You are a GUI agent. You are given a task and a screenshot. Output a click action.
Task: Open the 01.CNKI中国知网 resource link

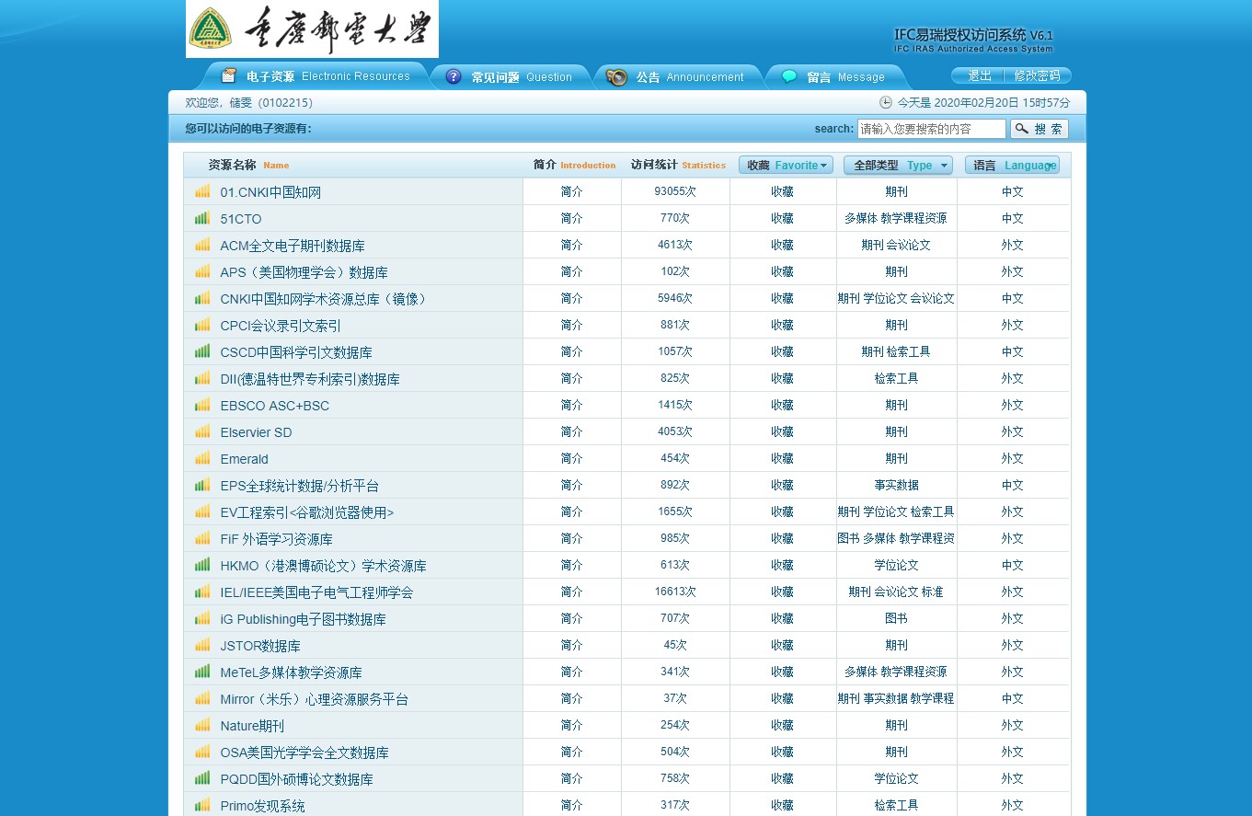pos(270,192)
